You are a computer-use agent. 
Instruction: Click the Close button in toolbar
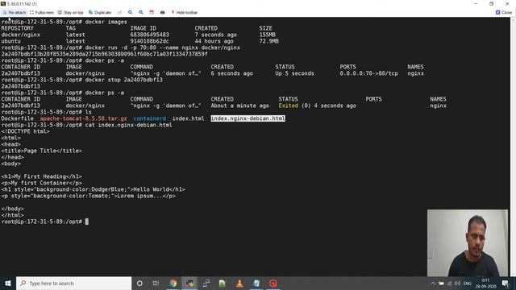click(x=504, y=13)
